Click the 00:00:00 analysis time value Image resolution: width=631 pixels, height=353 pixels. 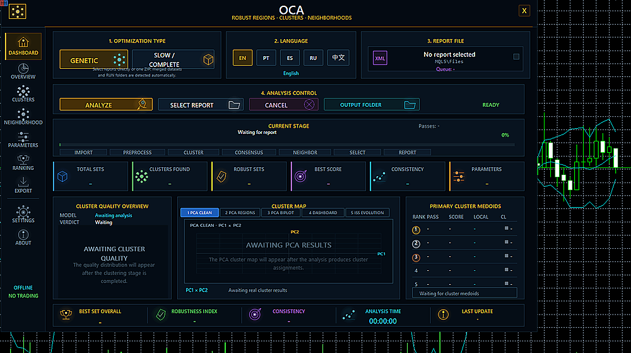383,321
